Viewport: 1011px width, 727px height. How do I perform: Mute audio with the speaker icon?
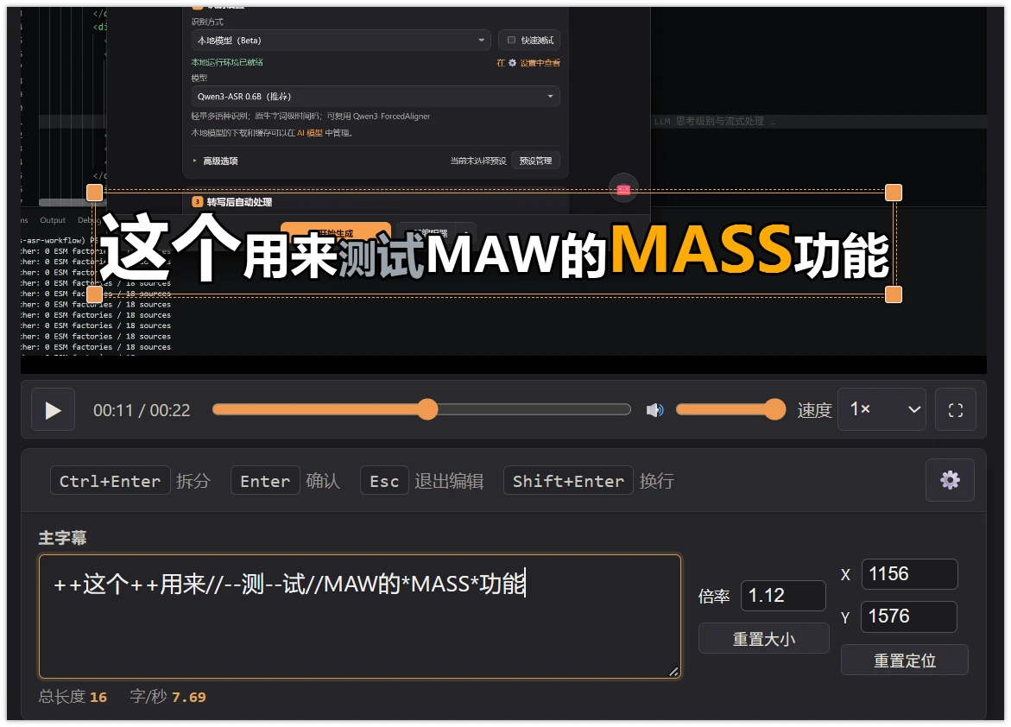click(x=654, y=409)
